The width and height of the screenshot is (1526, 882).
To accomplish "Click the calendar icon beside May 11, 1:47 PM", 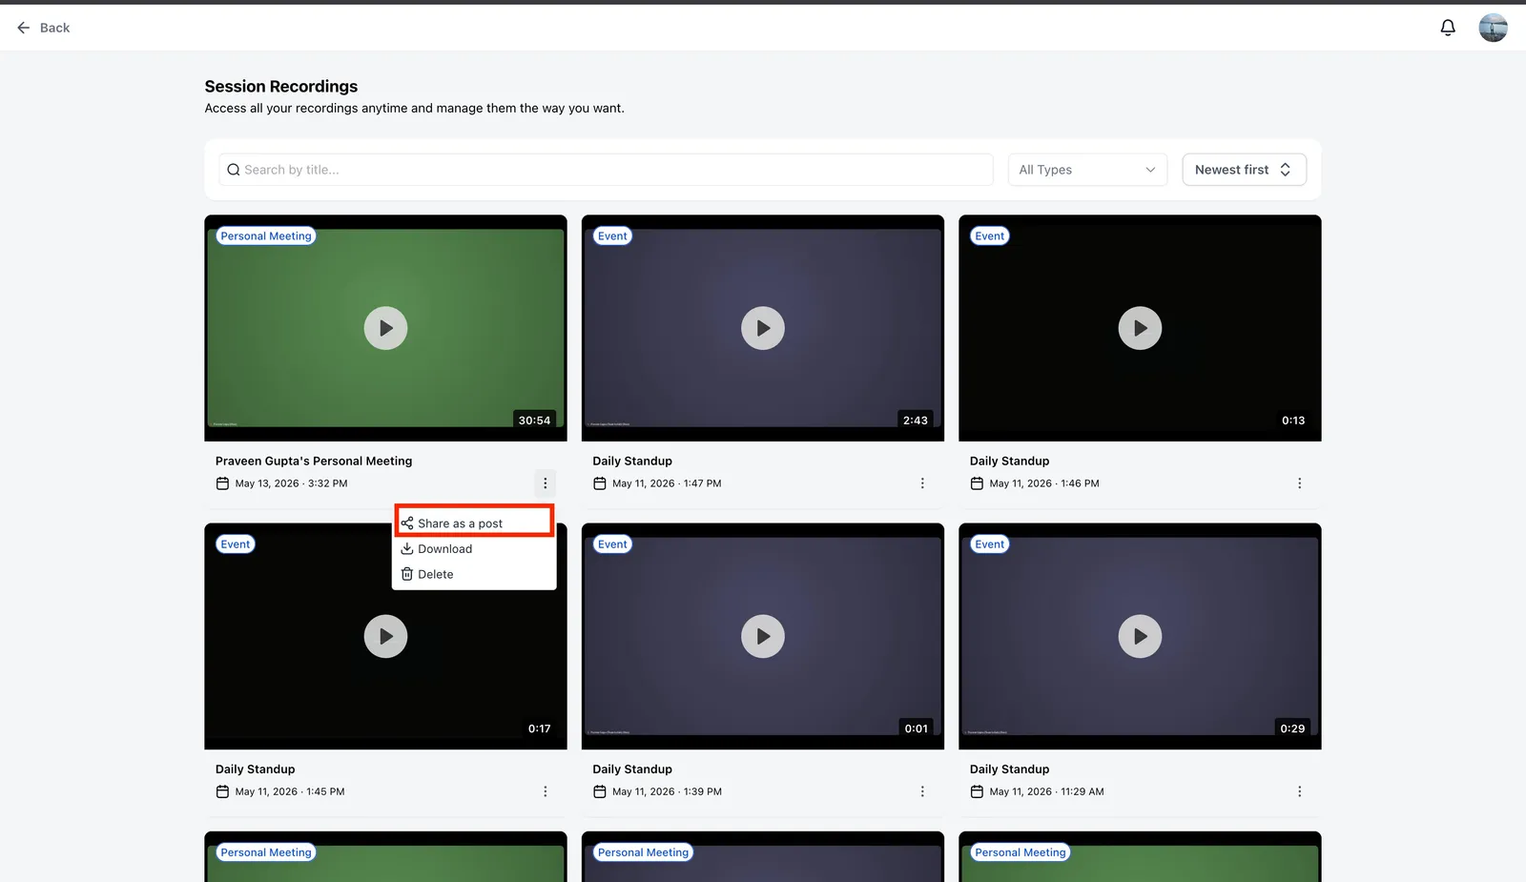I will pyautogui.click(x=600, y=483).
